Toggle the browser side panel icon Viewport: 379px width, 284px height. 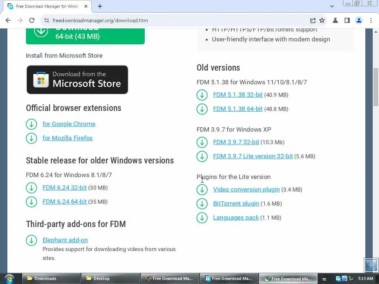(347, 20)
